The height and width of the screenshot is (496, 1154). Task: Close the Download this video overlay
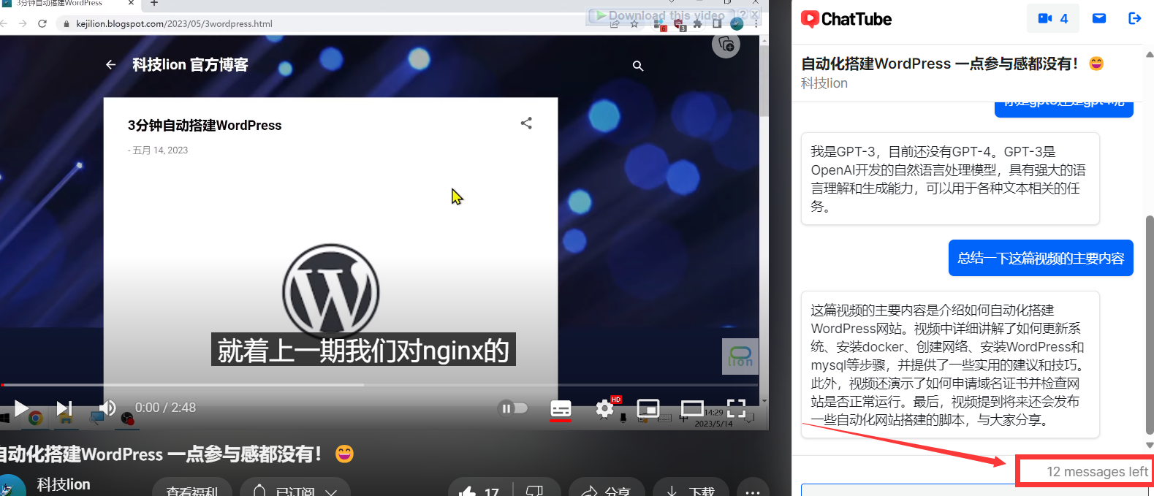[x=755, y=15]
